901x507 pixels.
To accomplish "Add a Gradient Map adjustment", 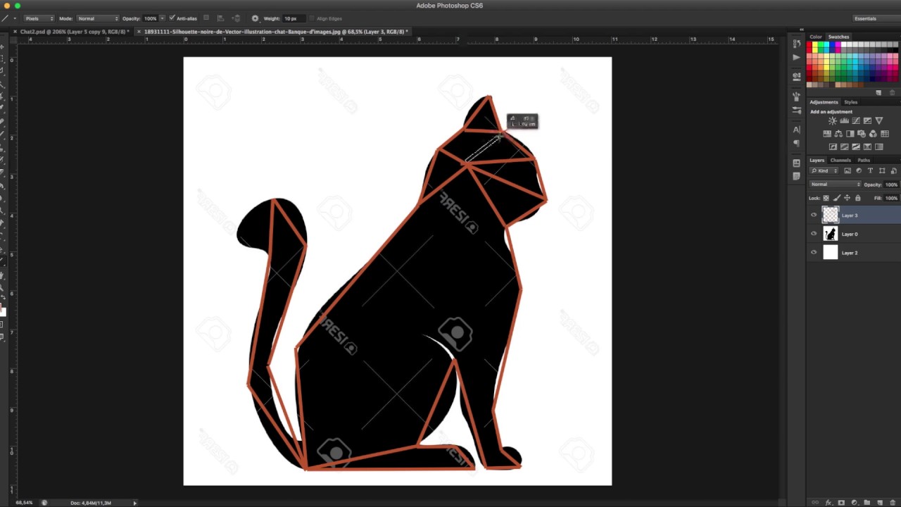I will click(x=879, y=146).
